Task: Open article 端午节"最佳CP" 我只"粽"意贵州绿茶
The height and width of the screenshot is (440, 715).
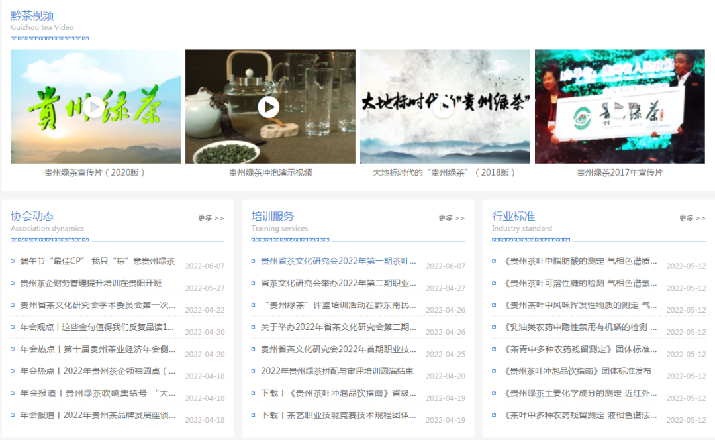Action: point(97,261)
